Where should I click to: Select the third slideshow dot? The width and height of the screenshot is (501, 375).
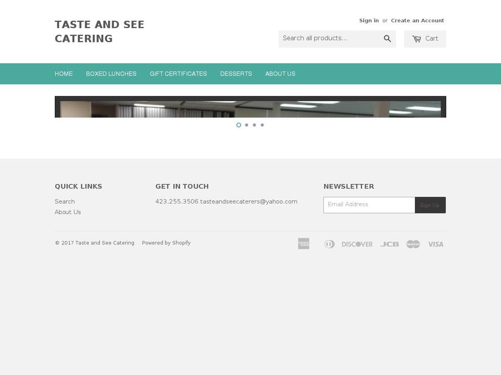(254, 125)
